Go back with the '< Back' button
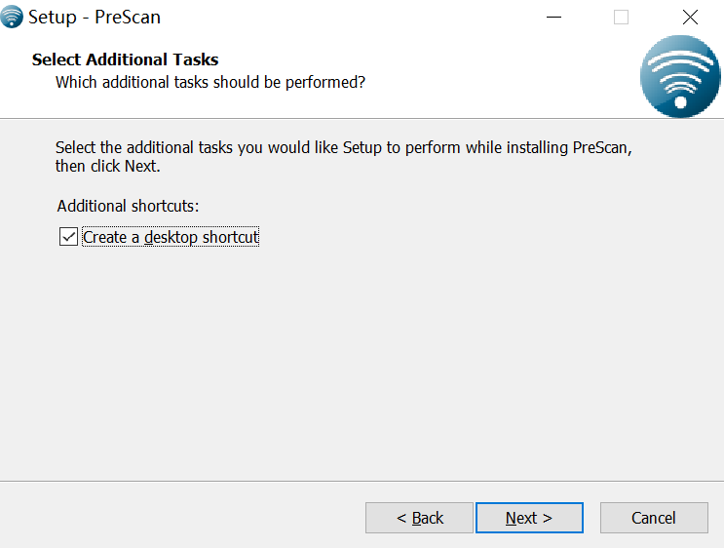The height and width of the screenshot is (548, 724). coord(419,518)
